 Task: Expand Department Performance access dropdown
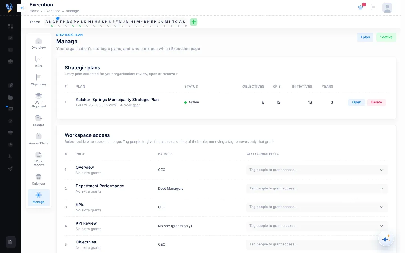pyautogui.click(x=317, y=188)
